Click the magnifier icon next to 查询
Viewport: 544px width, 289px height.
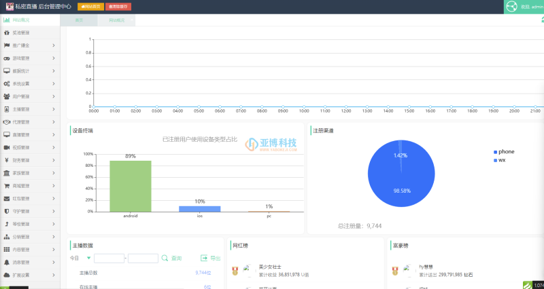(x=165, y=258)
